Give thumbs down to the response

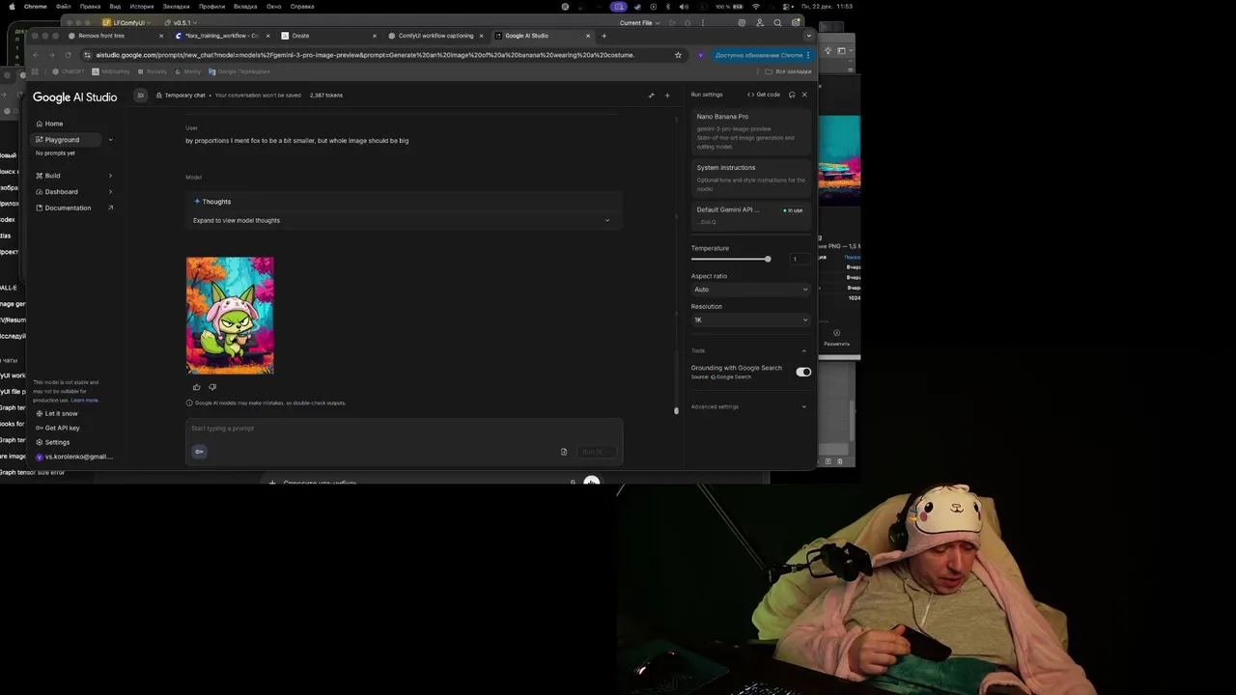pyautogui.click(x=212, y=387)
